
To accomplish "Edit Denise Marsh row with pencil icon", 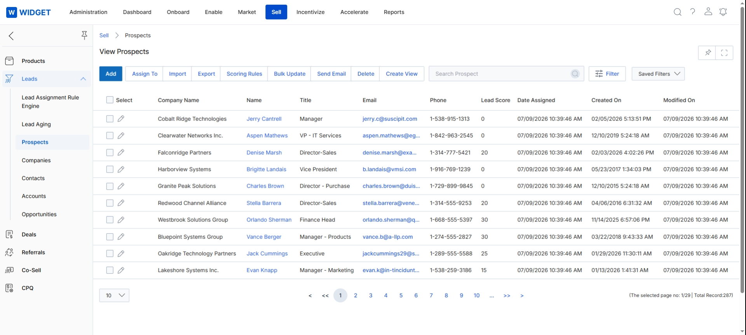I will (121, 152).
